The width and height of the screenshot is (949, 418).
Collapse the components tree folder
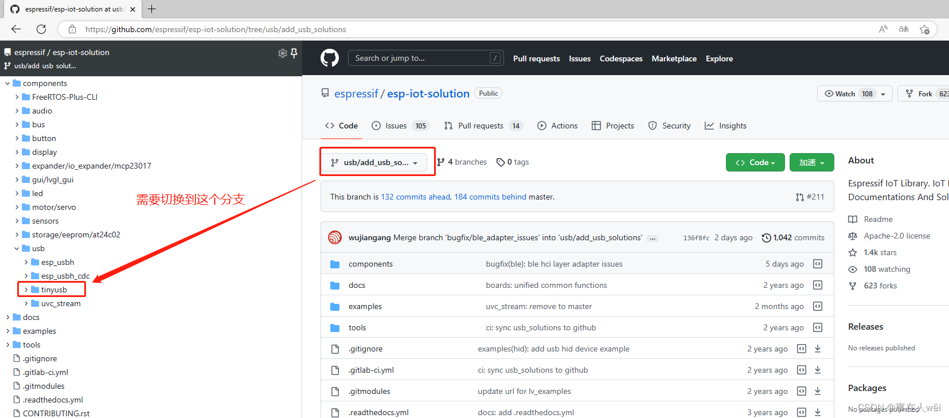7,83
